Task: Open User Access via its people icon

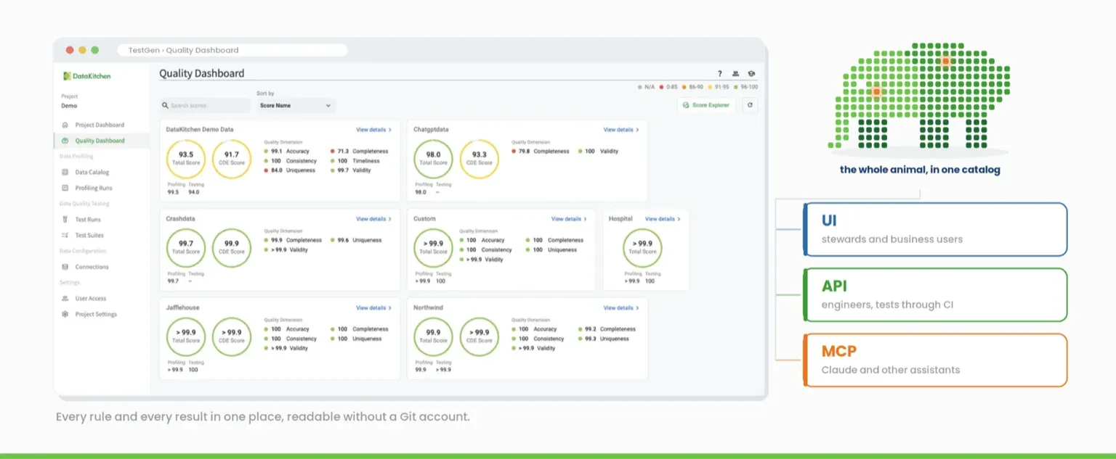Action: pos(65,299)
